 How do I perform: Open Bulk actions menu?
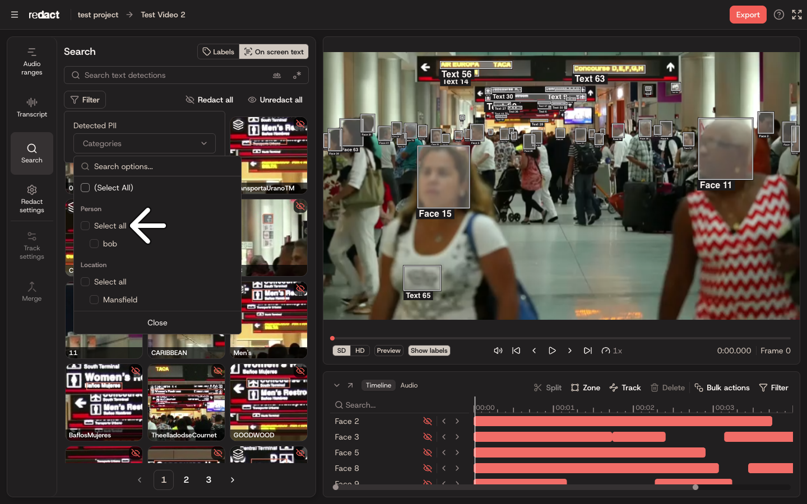(x=722, y=388)
